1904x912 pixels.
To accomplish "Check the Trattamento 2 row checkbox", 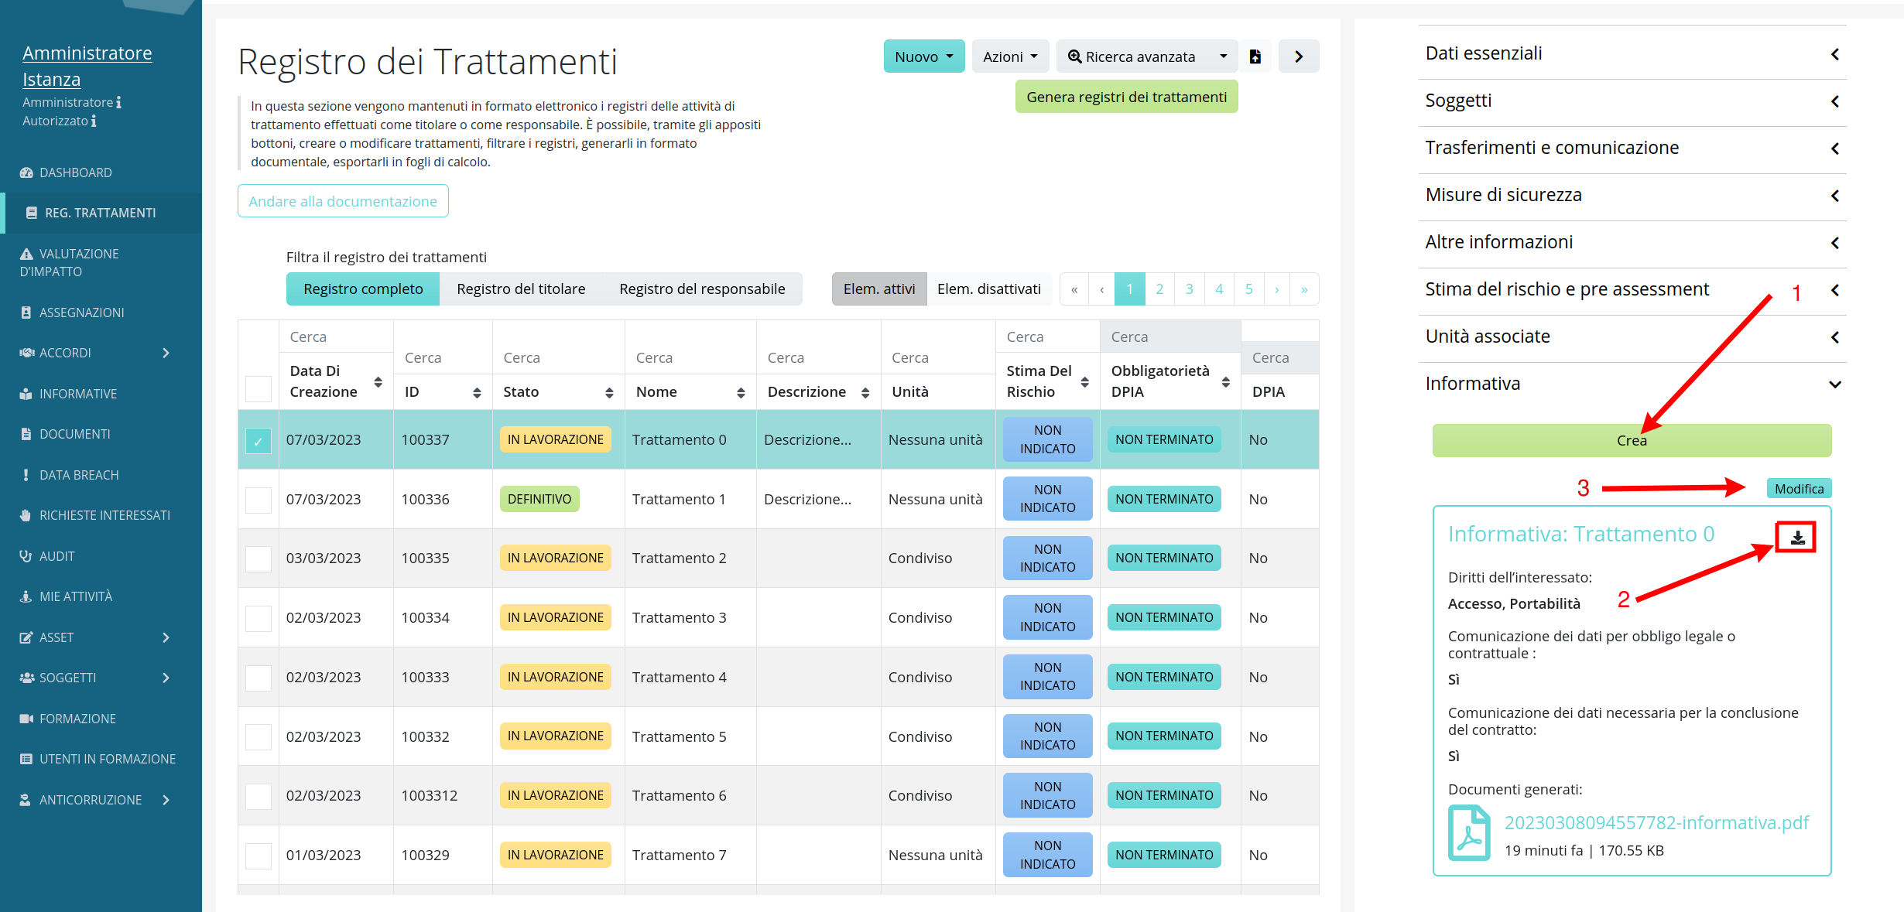I will pyautogui.click(x=259, y=558).
